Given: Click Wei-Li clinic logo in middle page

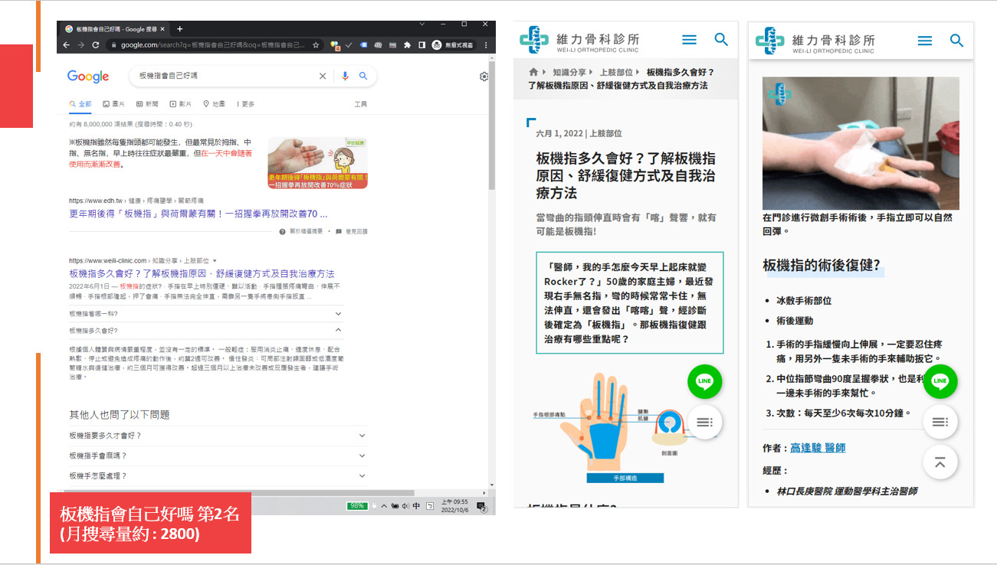Looking at the screenshot, I should pos(579,40).
